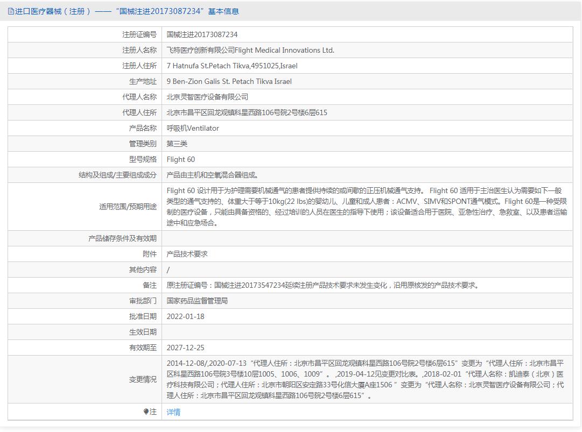Select remark text with 原注册证编号

323,285
